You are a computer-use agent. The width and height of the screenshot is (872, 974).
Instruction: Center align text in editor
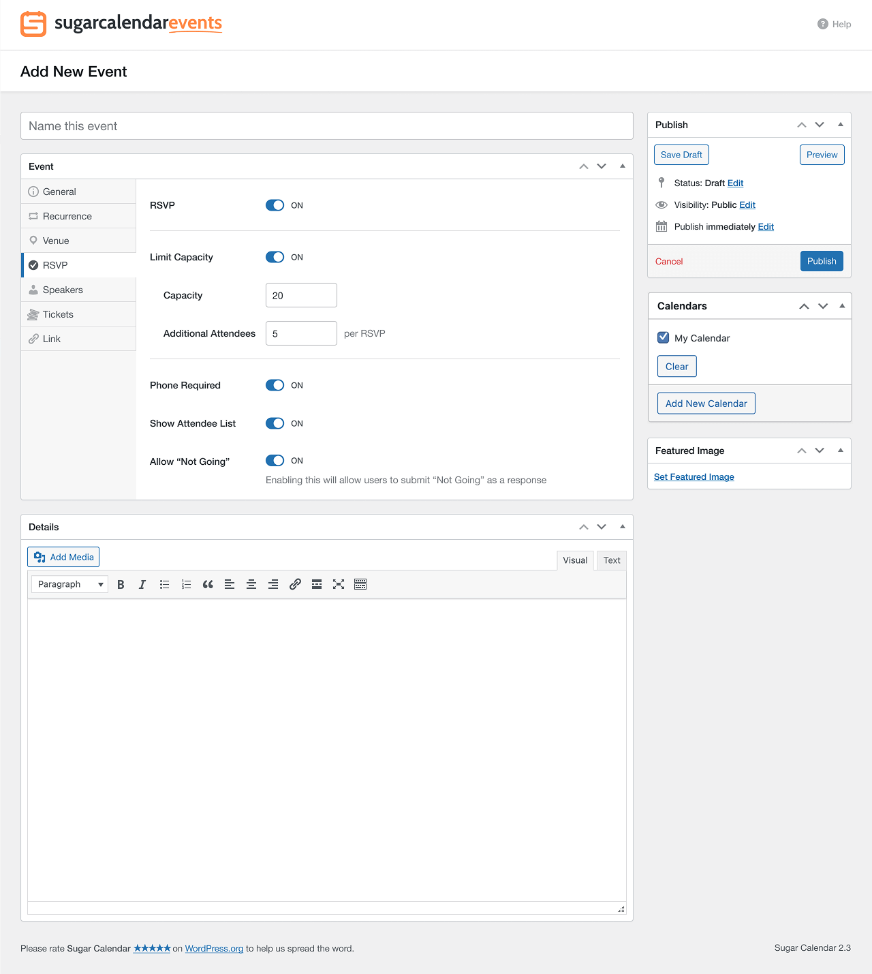click(251, 584)
